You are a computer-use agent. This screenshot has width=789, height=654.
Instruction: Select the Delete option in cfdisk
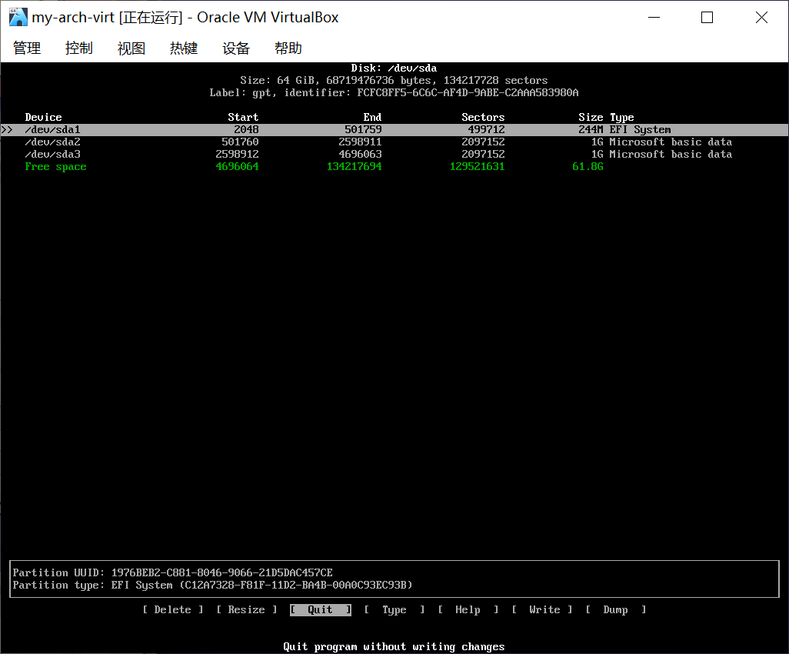(173, 609)
